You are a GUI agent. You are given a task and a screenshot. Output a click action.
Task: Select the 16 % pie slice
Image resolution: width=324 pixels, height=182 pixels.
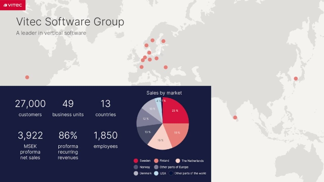(x=160, y=141)
